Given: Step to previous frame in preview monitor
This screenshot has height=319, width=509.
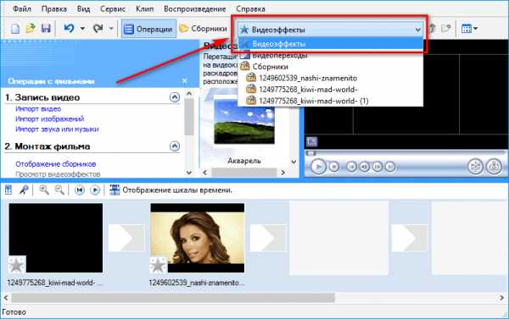Looking at the screenshot, I should pos(364,167).
